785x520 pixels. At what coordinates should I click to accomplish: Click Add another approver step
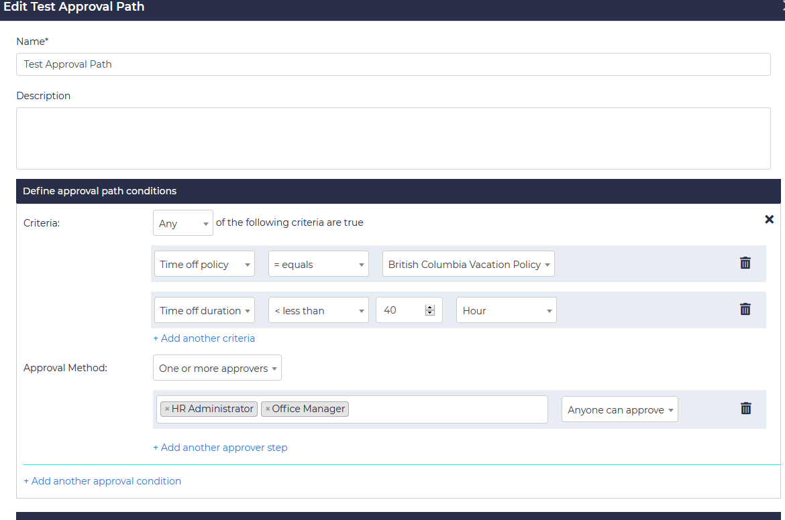coord(220,447)
